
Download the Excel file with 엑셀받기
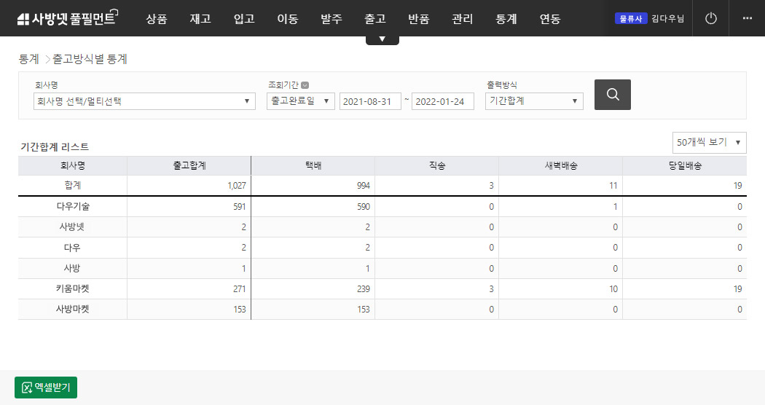click(46, 388)
